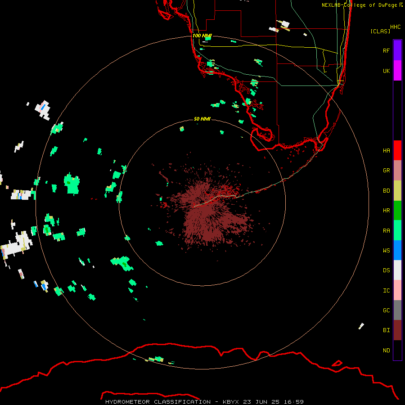
Task: Pick the HR dark green legend swatch
Action: tap(397, 210)
